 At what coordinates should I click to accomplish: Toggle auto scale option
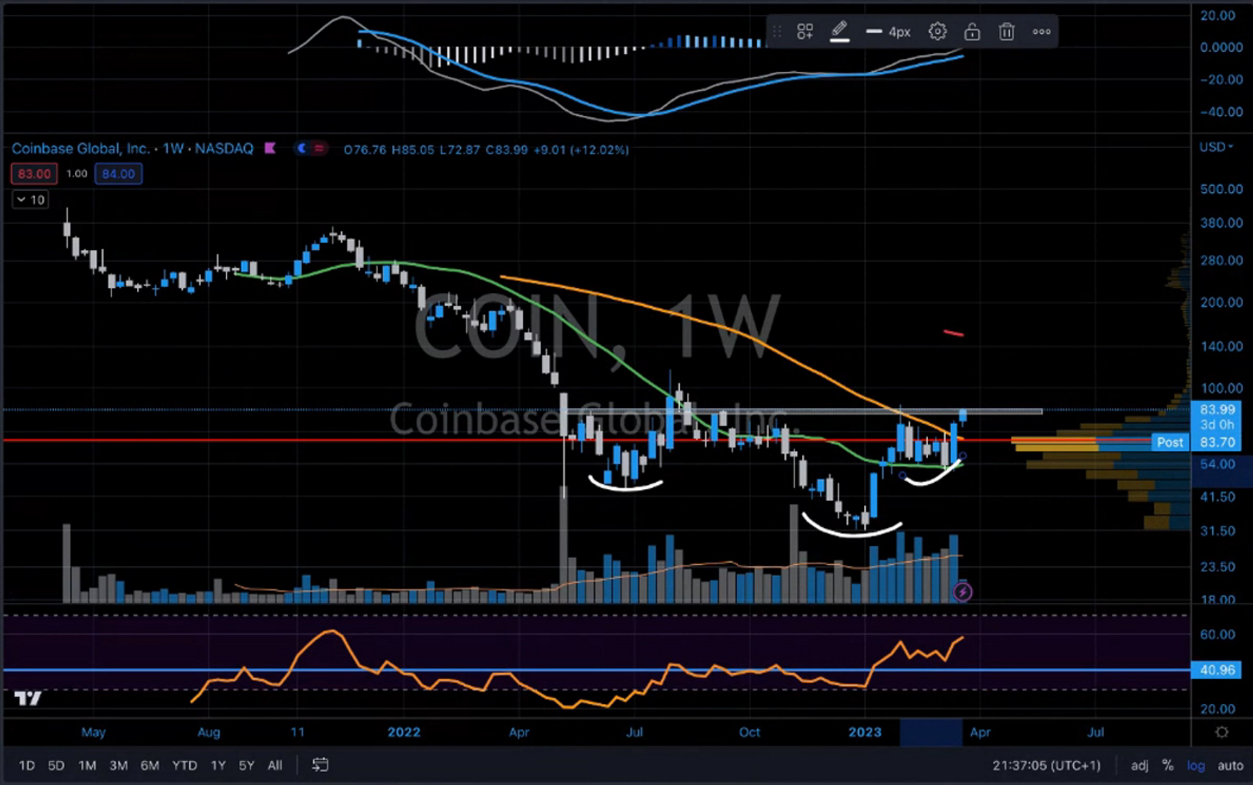1230,765
